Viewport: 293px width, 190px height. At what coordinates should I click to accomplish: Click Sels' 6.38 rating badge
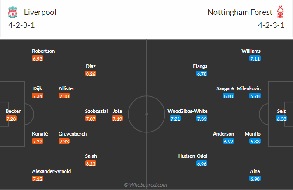click(282, 119)
